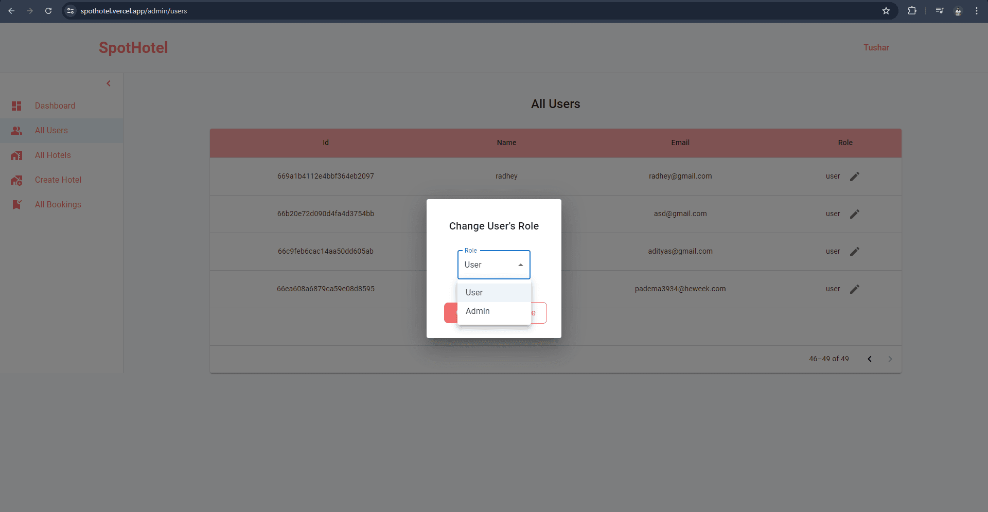Click the 'Tushar' profile button

(876, 47)
